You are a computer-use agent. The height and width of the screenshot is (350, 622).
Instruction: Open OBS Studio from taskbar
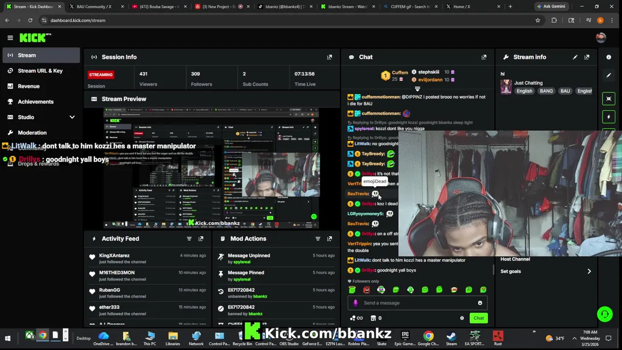coord(289,338)
